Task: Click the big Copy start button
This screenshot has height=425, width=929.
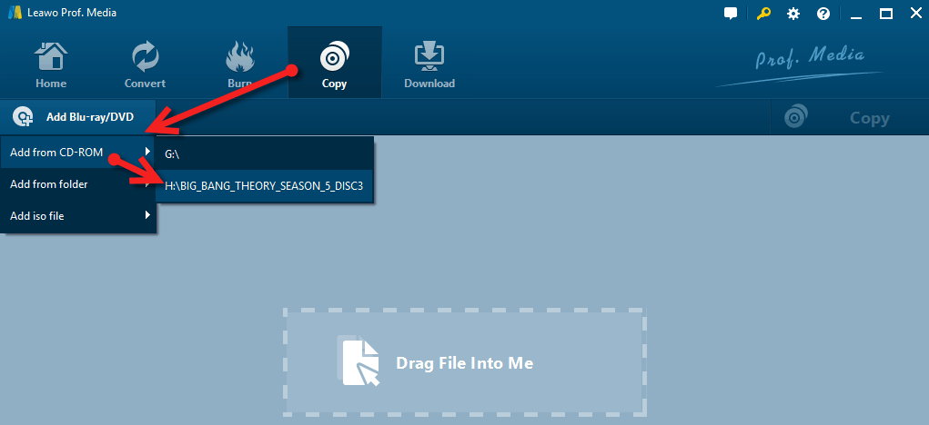Action: 849,117
